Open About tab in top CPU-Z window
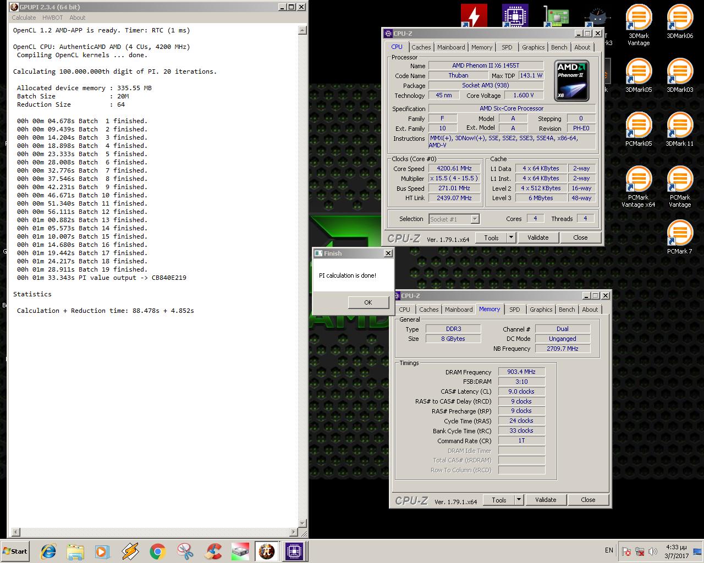 tap(582, 47)
